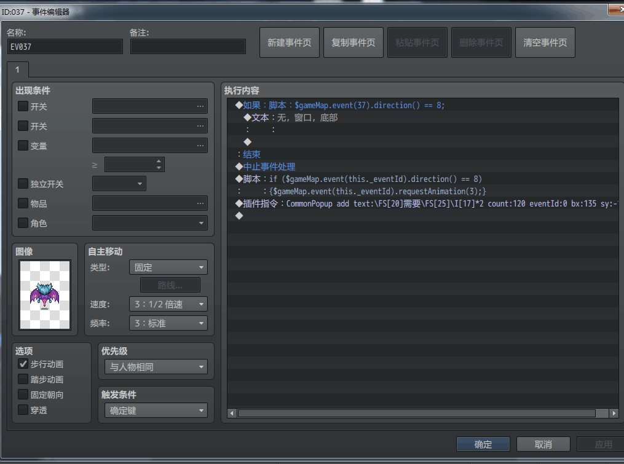Uncheck the 步行动画 option
This screenshot has width=624, height=464.
point(23,364)
